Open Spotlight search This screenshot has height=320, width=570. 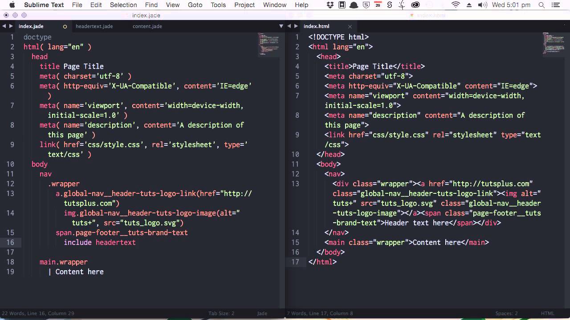(x=541, y=5)
